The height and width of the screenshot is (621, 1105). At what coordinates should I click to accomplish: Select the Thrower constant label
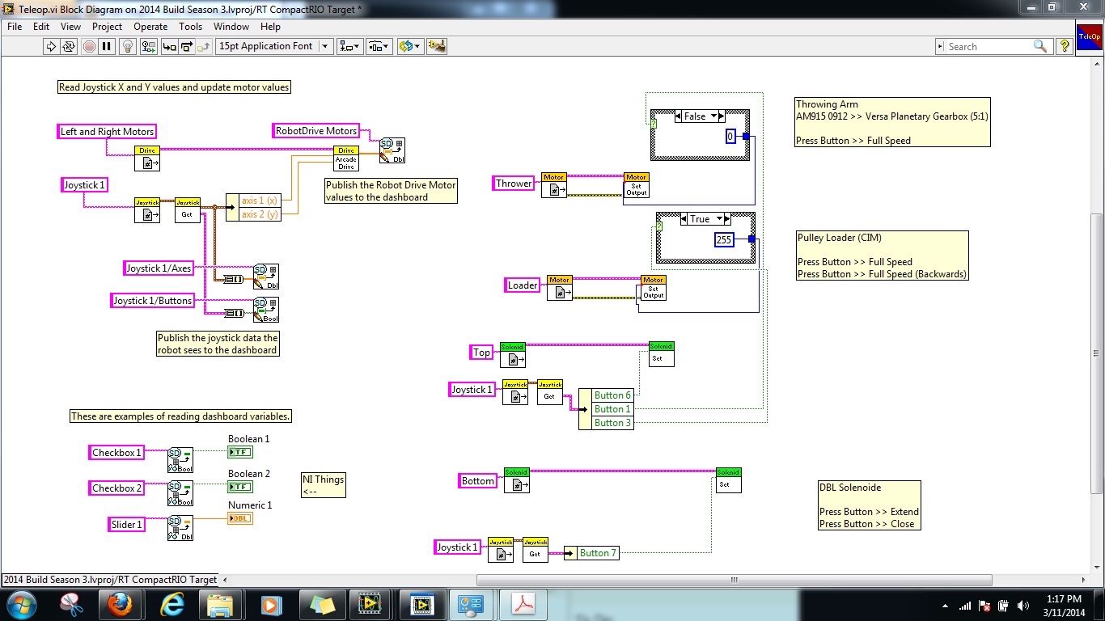pyautogui.click(x=514, y=184)
